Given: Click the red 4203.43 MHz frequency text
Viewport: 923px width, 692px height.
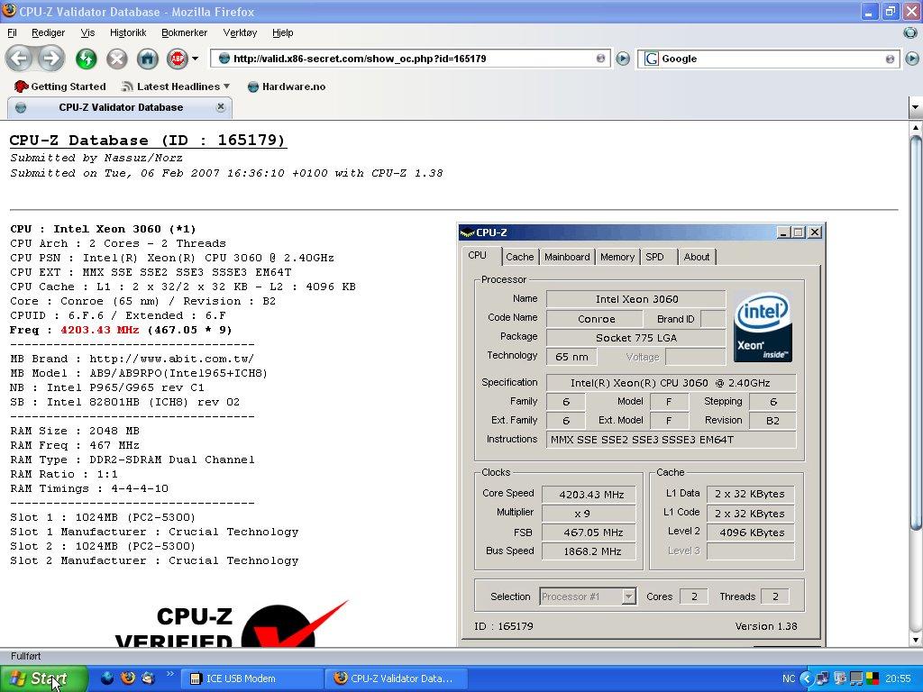Looking at the screenshot, I should pyautogui.click(x=99, y=330).
